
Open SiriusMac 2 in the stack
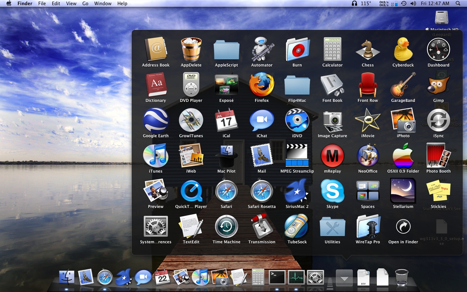(x=297, y=191)
